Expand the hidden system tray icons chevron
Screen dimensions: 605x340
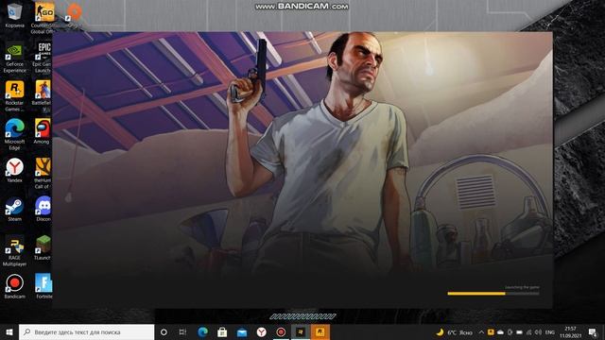(x=481, y=332)
